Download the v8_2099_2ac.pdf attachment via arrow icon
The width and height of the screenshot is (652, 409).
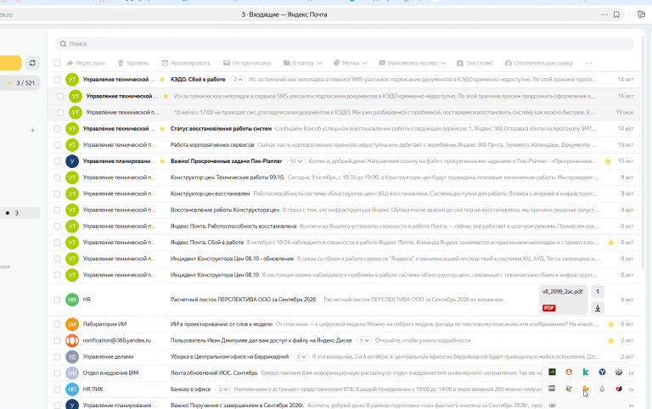pyautogui.click(x=598, y=308)
